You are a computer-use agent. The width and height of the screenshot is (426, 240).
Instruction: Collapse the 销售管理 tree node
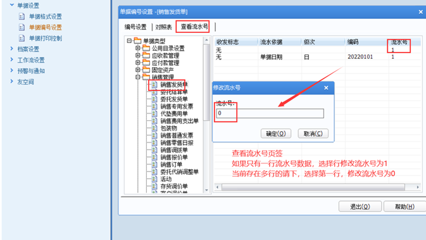(138, 77)
